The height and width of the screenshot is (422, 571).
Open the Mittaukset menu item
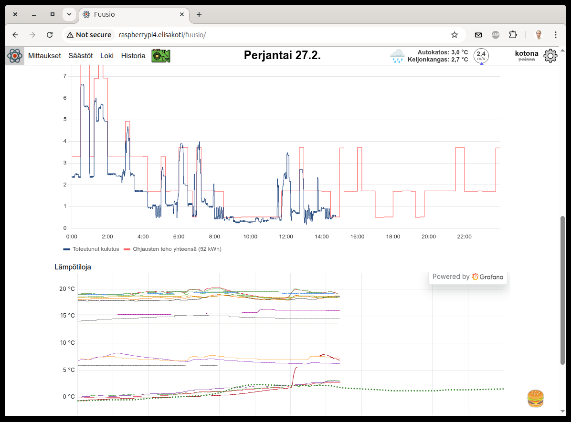44,56
